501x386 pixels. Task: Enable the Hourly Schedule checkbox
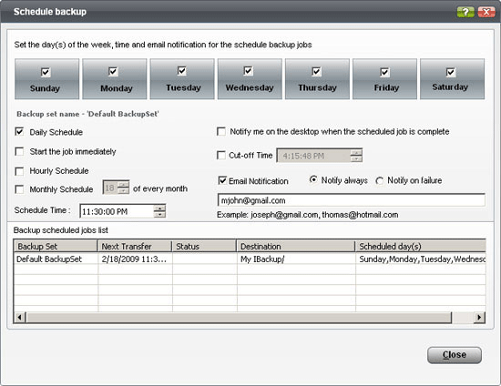pos(19,171)
